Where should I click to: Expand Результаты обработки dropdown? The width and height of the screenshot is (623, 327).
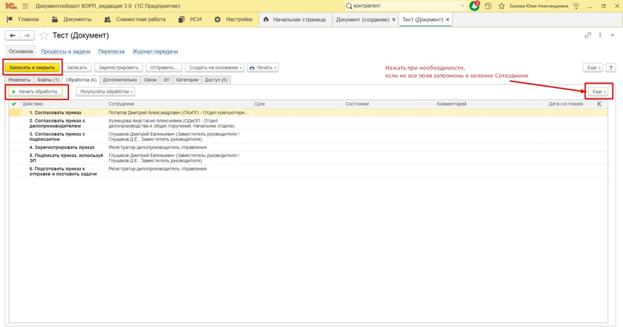pos(106,92)
